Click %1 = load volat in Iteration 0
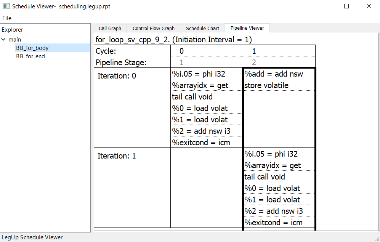380x242 pixels. (x=207, y=119)
